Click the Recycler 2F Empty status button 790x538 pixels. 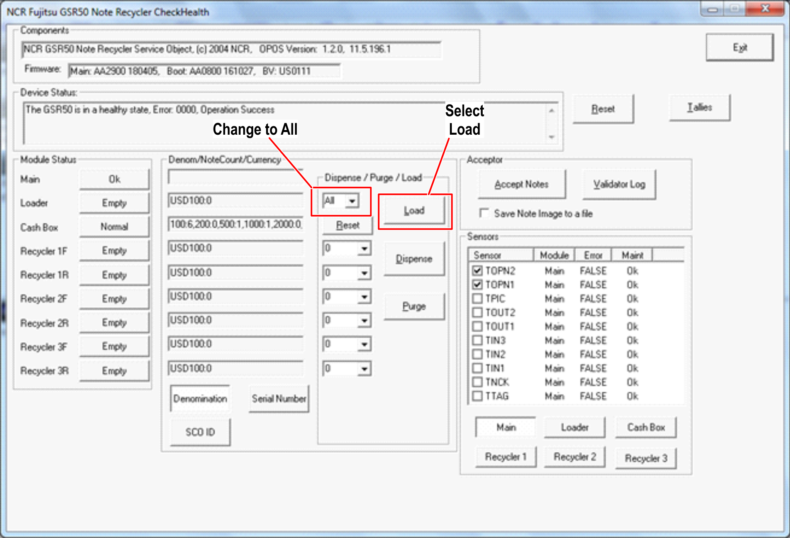(114, 299)
